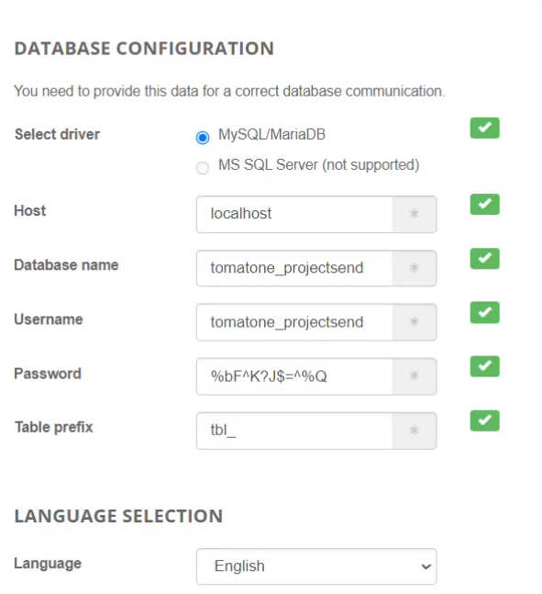Click the green check icon beside Select driver
Viewport: 542px width, 594px height.
[x=484, y=128]
